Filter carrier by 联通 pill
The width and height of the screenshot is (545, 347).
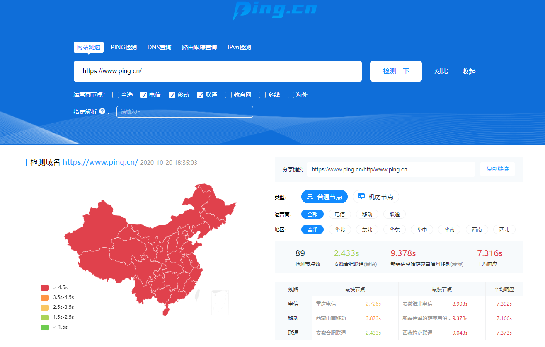(x=395, y=214)
